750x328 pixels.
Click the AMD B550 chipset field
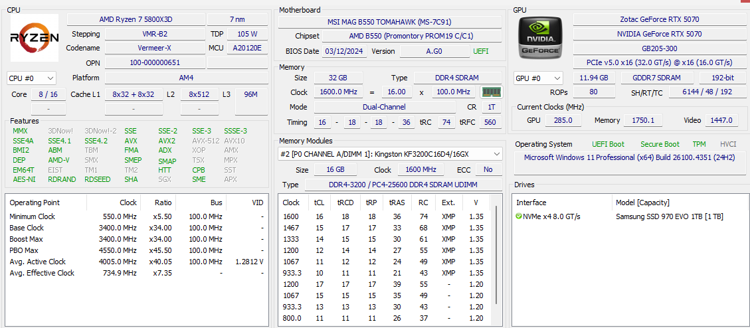coord(411,37)
